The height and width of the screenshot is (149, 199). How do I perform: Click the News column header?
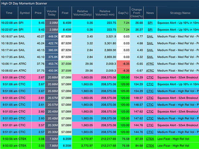click(x=150, y=13)
